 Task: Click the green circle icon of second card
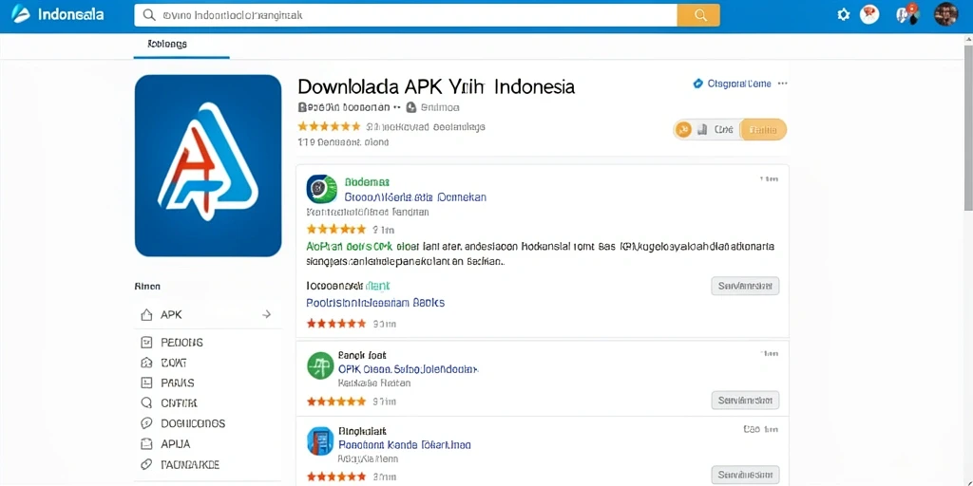coord(320,365)
